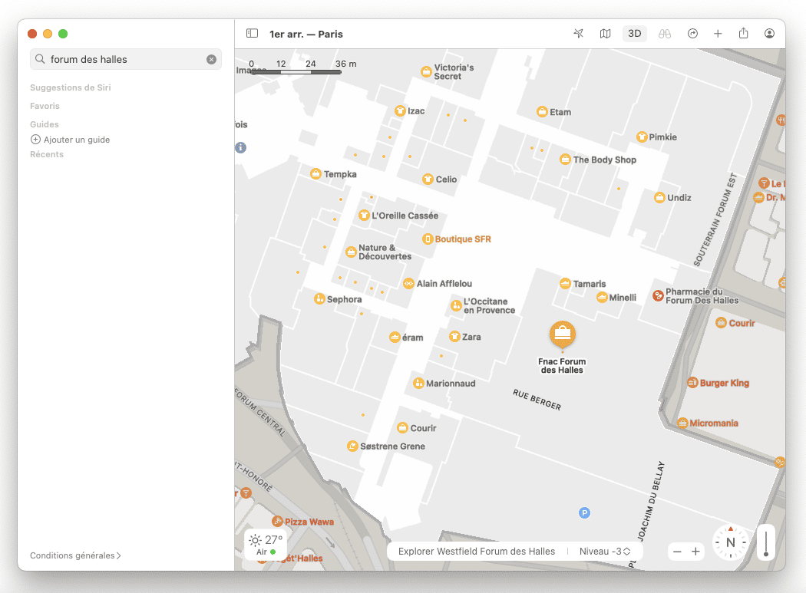Select the Zara store marker
Screen dimensions: 806x593
click(x=454, y=337)
